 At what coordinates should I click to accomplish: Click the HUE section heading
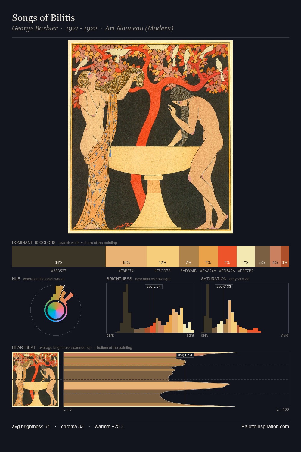[16, 279]
